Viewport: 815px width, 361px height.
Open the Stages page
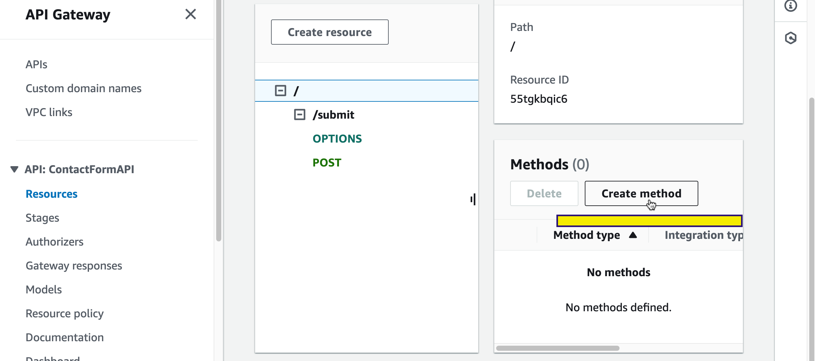pos(42,218)
